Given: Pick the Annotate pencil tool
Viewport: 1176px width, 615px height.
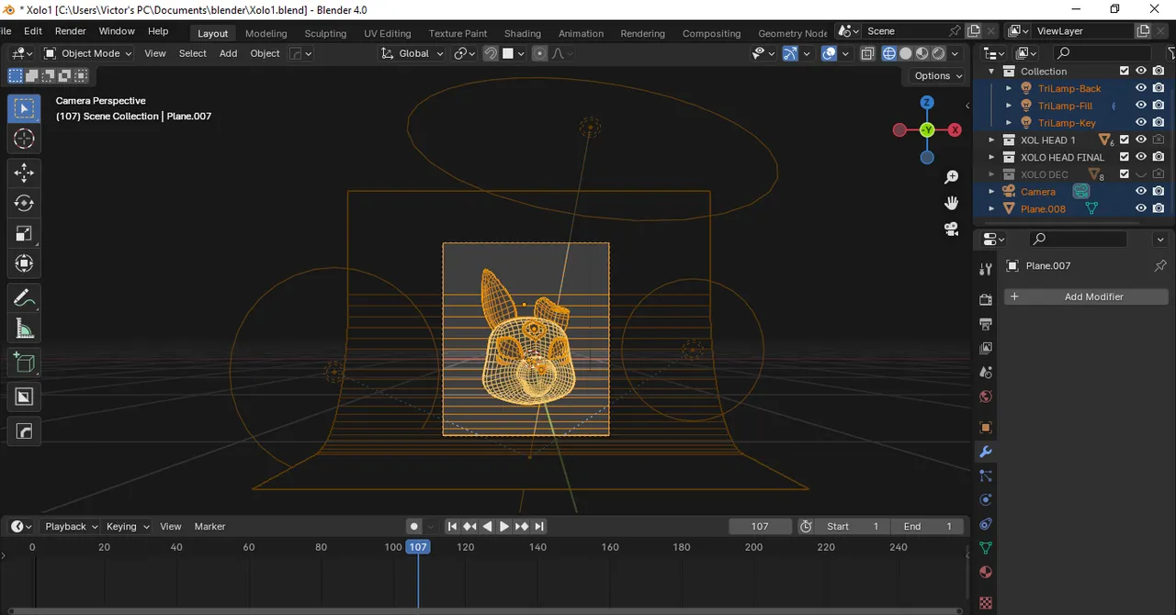Looking at the screenshot, I should [x=24, y=298].
